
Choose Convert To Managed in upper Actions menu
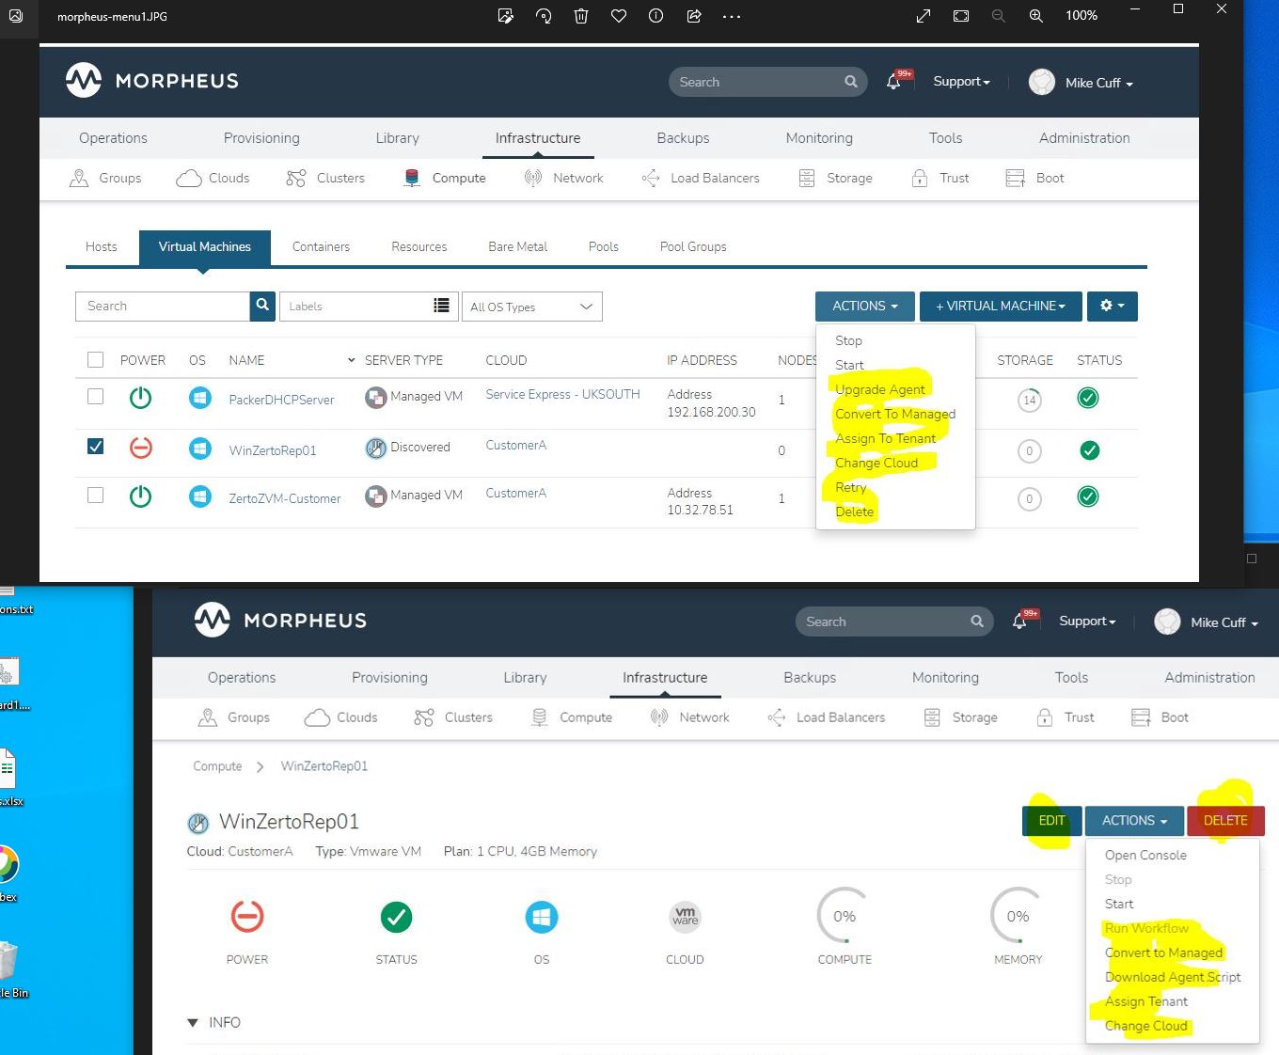[895, 414]
